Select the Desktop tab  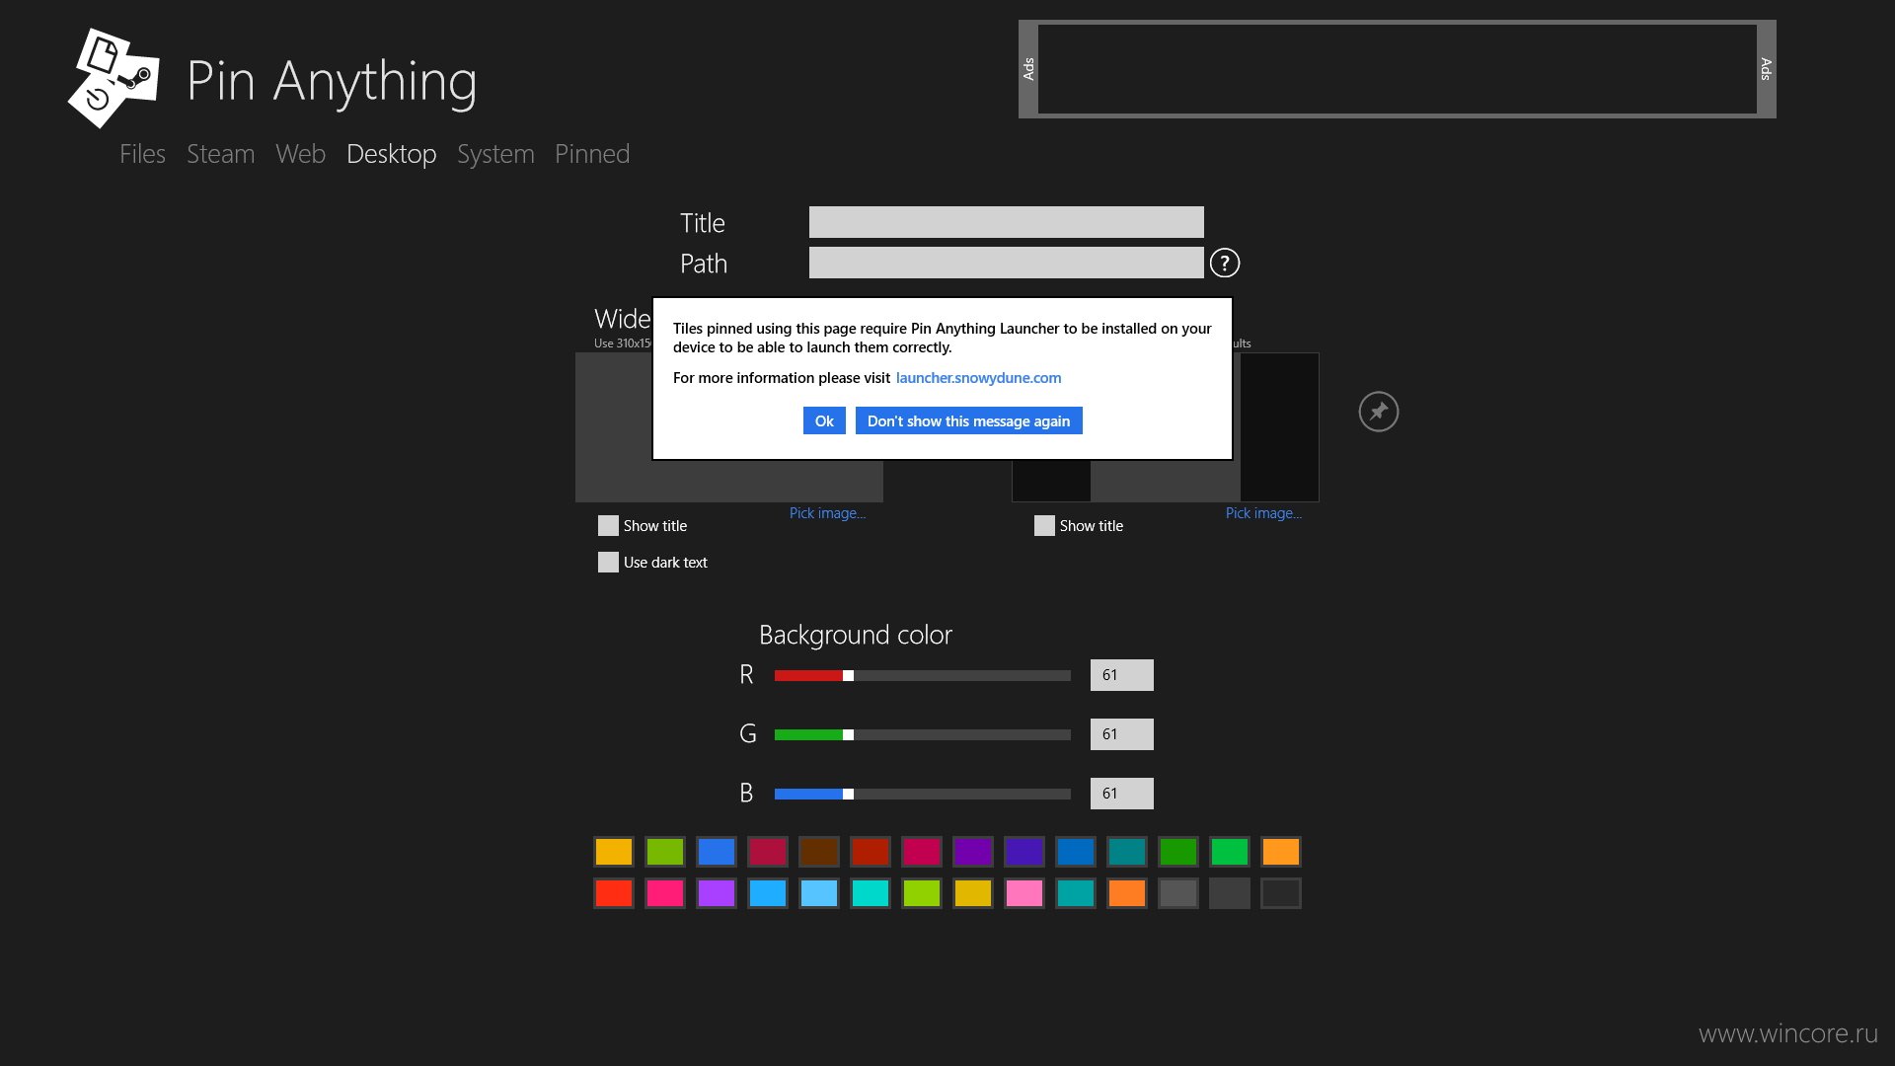pyautogui.click(x=391, y=154)
